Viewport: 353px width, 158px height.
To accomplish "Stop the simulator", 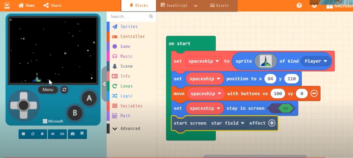I will (23, 134).
